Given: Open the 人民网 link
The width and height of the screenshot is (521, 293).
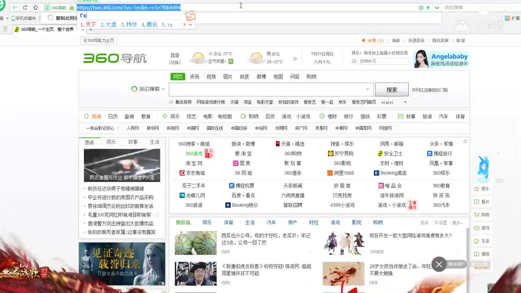Looking at the screenshot, I should pyautogui.click(x=133, y=128).
